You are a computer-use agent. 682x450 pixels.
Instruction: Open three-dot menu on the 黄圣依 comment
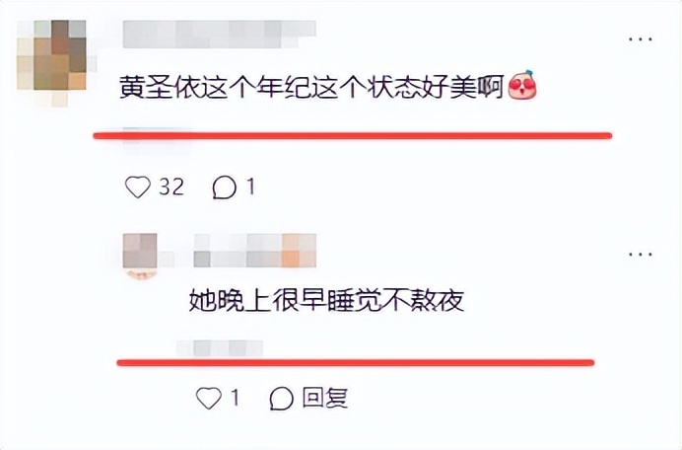(x=641, y=39)
